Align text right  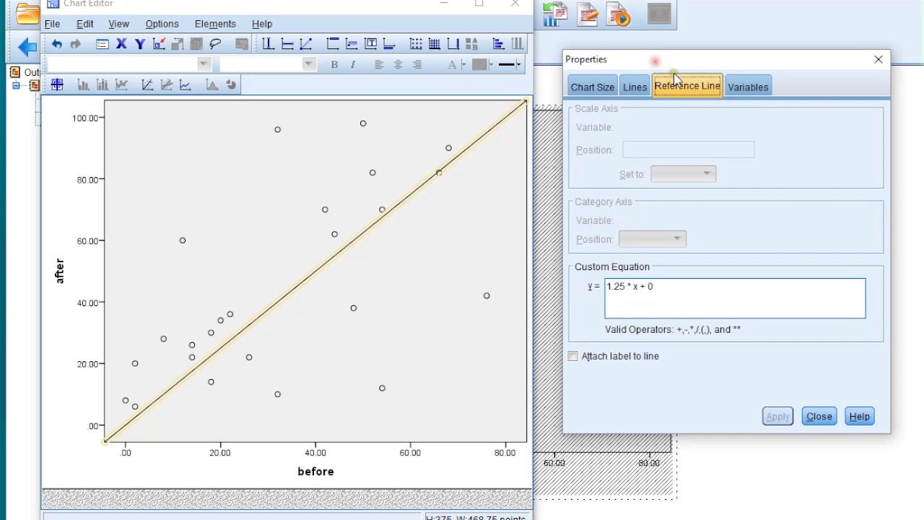(x=417, y=64)
